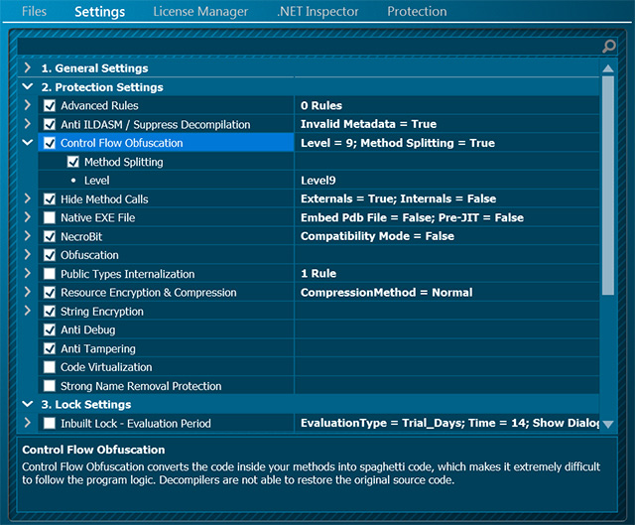Toggle the Method Splitting checkbox

[73, 162]
